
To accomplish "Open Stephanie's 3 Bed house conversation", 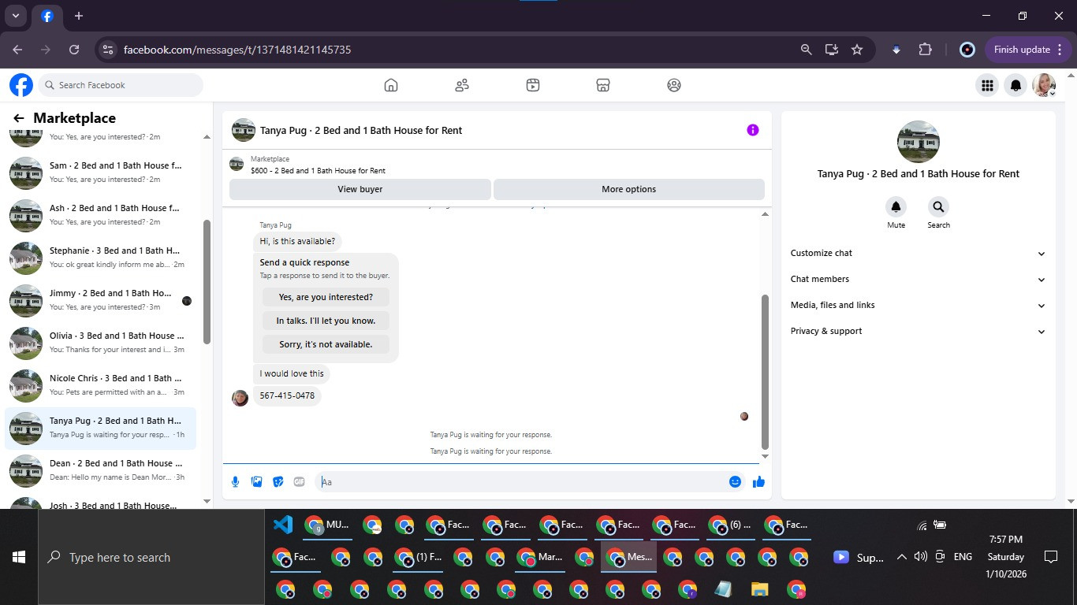I will pyautogui.click(x=100, y=258).
